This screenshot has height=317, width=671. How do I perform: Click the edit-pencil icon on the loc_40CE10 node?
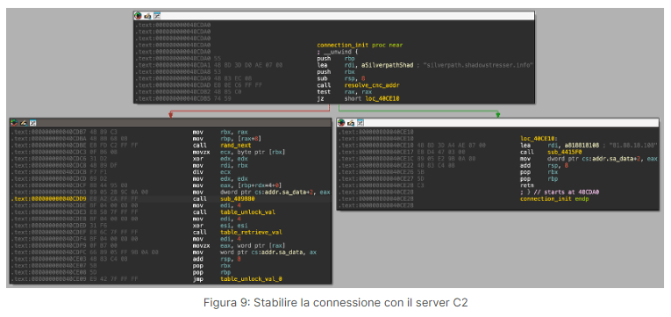coord(352,123)
